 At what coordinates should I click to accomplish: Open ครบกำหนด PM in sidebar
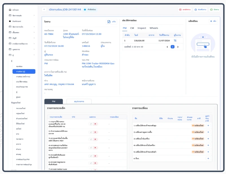tap(22, 87)
